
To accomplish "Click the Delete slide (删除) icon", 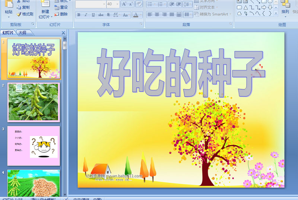I will [x=57, y=14].
